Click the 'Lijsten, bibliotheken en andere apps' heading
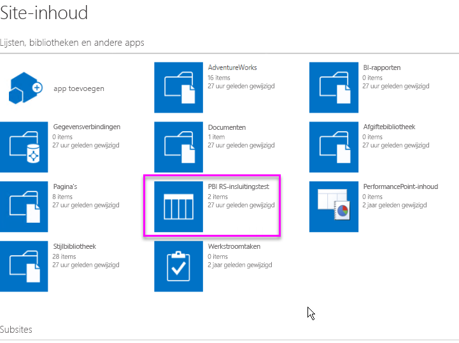This screenshot has width=459, height=343. (72, 43)
